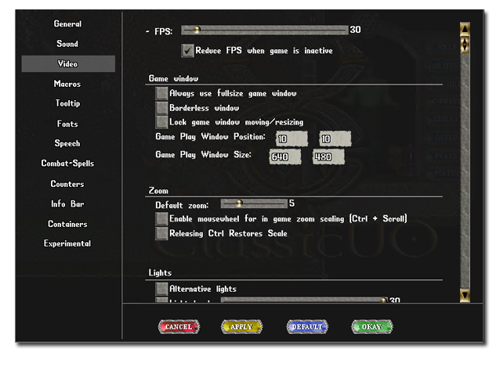Confirm with the green Okay button

371,326
